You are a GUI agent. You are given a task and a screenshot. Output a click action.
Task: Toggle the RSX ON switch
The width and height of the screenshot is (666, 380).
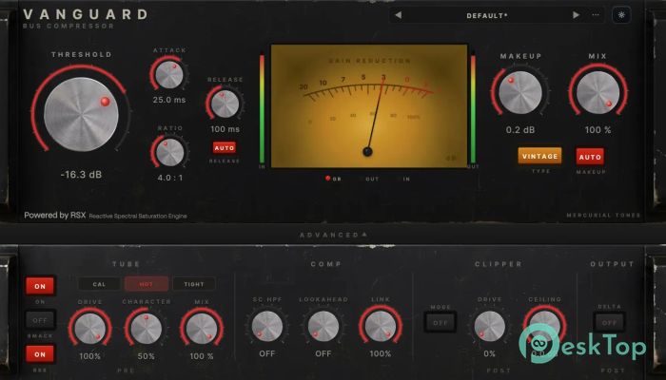click(40, 354)
